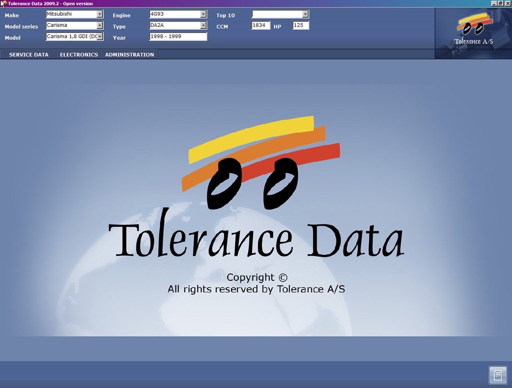Image resolution: width=512 pixels, height=388 pixels.
Task: Expand the Model series dropdown
Action: click(100, 26)
